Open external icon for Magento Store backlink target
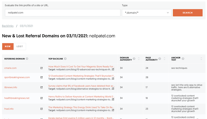The width and height of the screenshot is (207, 119). [x=113, y=69]
